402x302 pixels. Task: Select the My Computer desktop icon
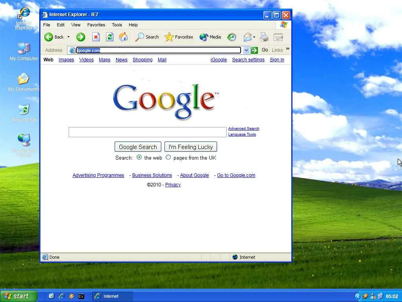(24, 52)
